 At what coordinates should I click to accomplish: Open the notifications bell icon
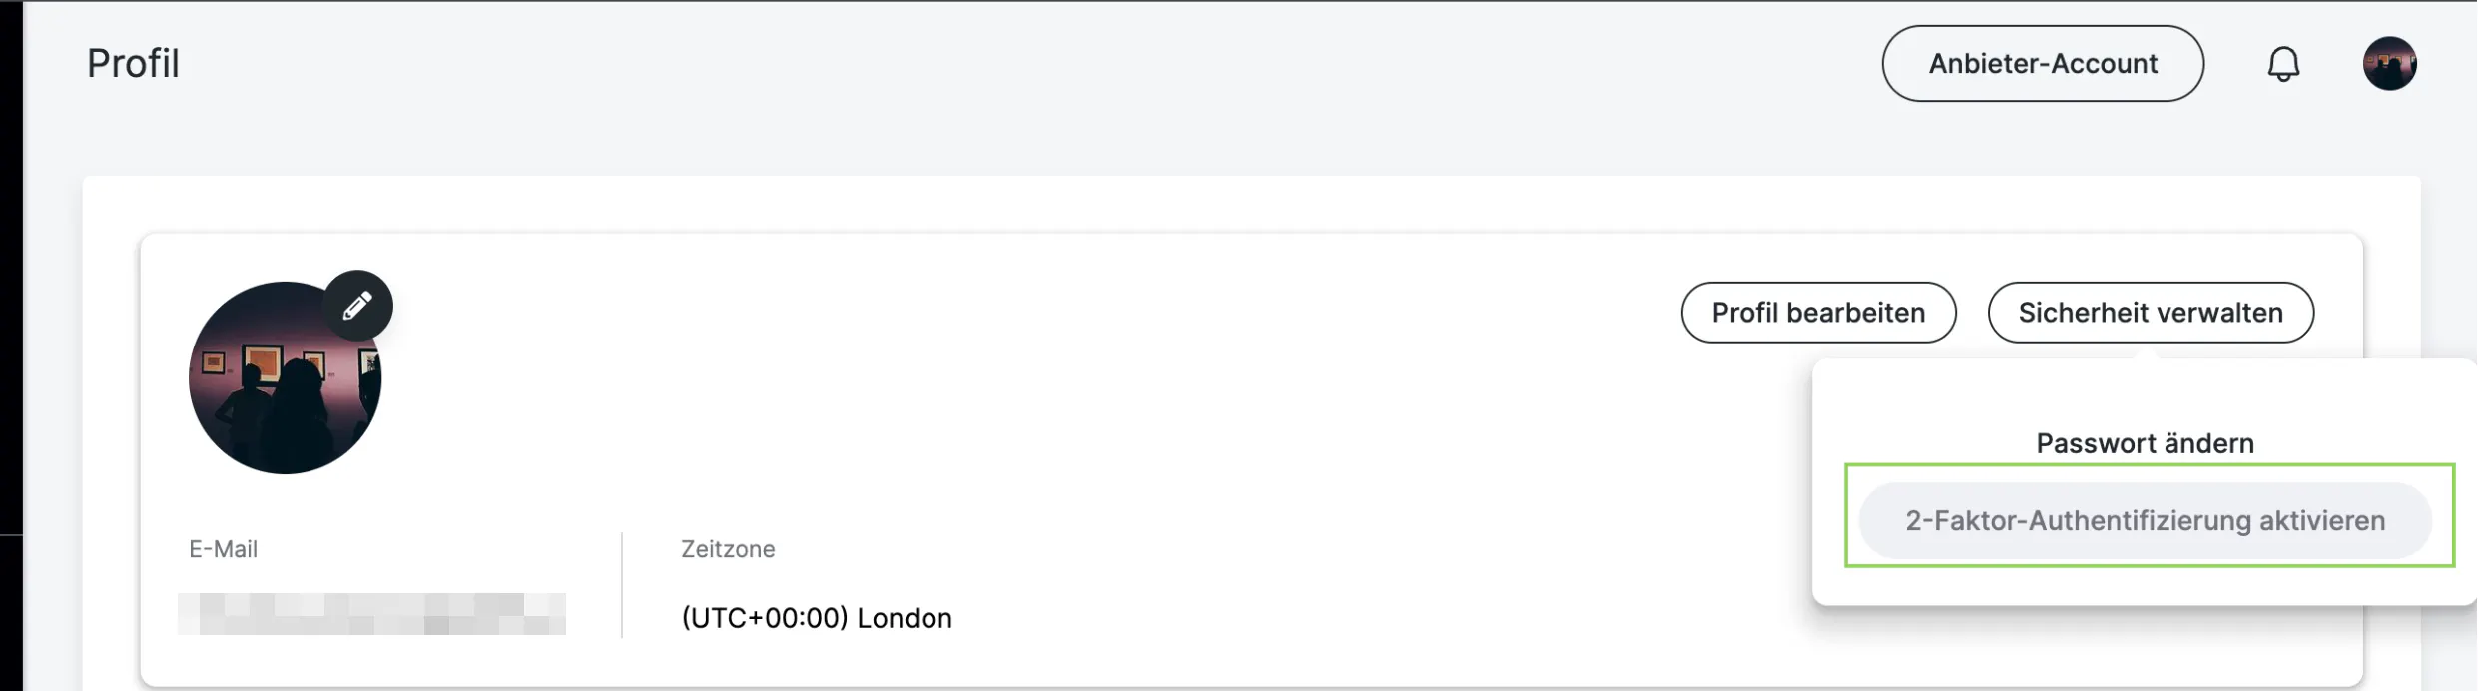[x=2283, y=64]
